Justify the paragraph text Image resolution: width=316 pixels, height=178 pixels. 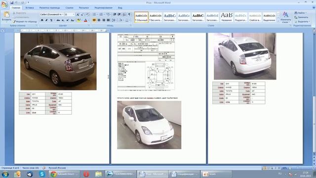(108, 20)
